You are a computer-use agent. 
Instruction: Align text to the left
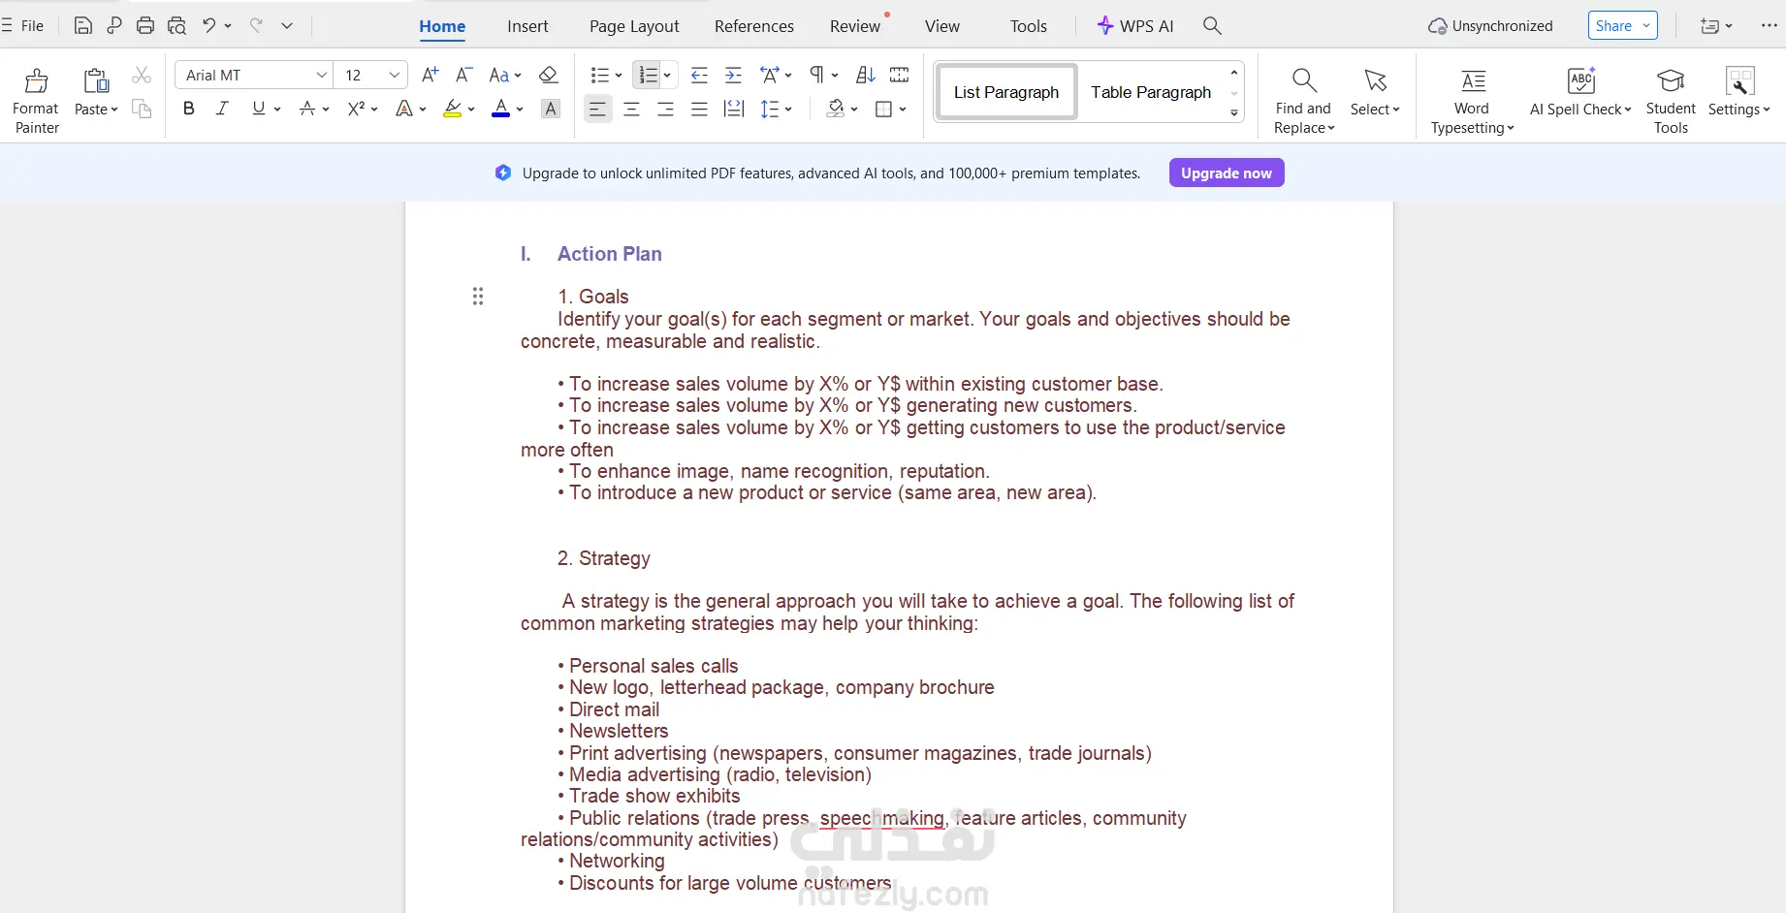pyautogui.click(x=597, y=109)
